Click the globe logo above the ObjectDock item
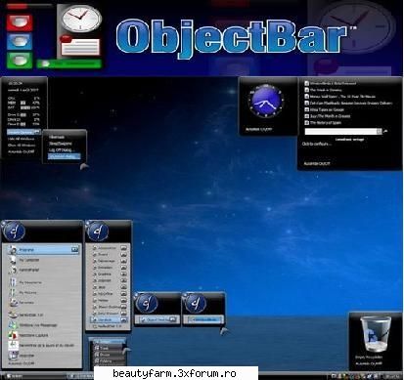 [147, 303]
